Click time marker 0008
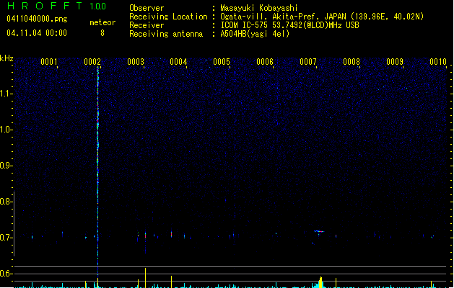This screenshot has height=288, width=454. [x=352, y=62]
